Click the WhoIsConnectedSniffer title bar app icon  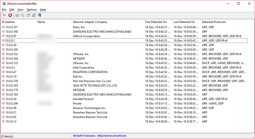pos(4,4)
